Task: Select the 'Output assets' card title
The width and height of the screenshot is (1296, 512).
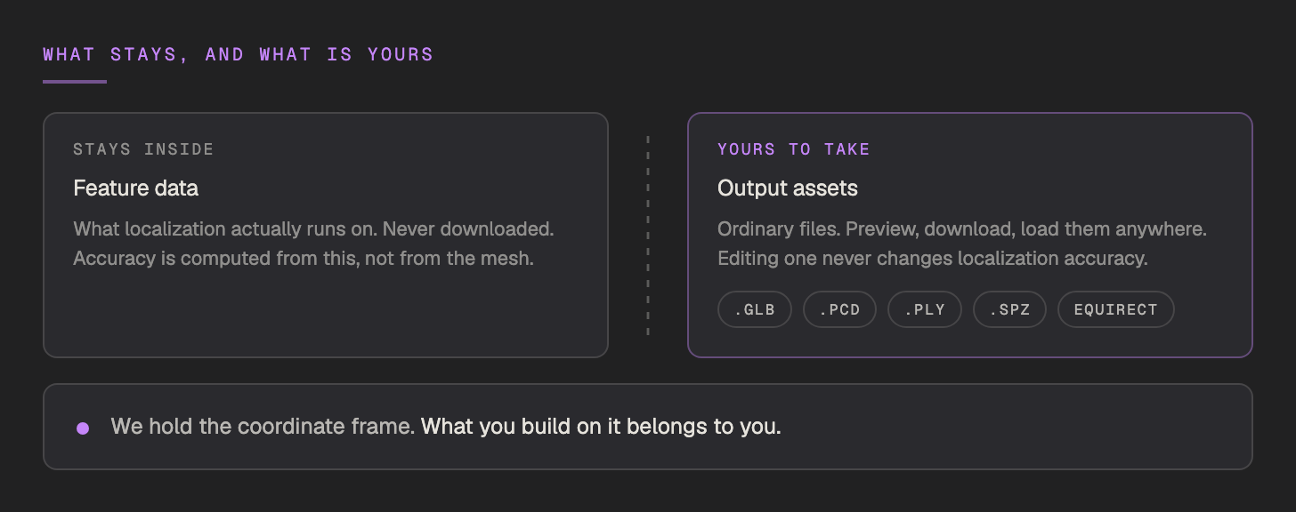Action: (x=788, y=188)
